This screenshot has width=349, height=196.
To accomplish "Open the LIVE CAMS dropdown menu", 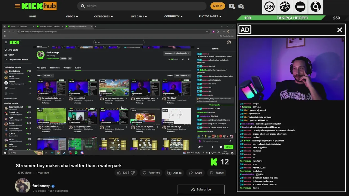I will click(139, 16).
